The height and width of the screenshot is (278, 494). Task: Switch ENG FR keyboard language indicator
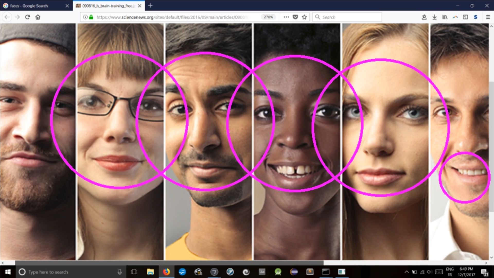pos(450,272)
